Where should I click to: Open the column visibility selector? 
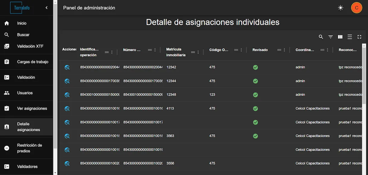click(x=340, y=37)
